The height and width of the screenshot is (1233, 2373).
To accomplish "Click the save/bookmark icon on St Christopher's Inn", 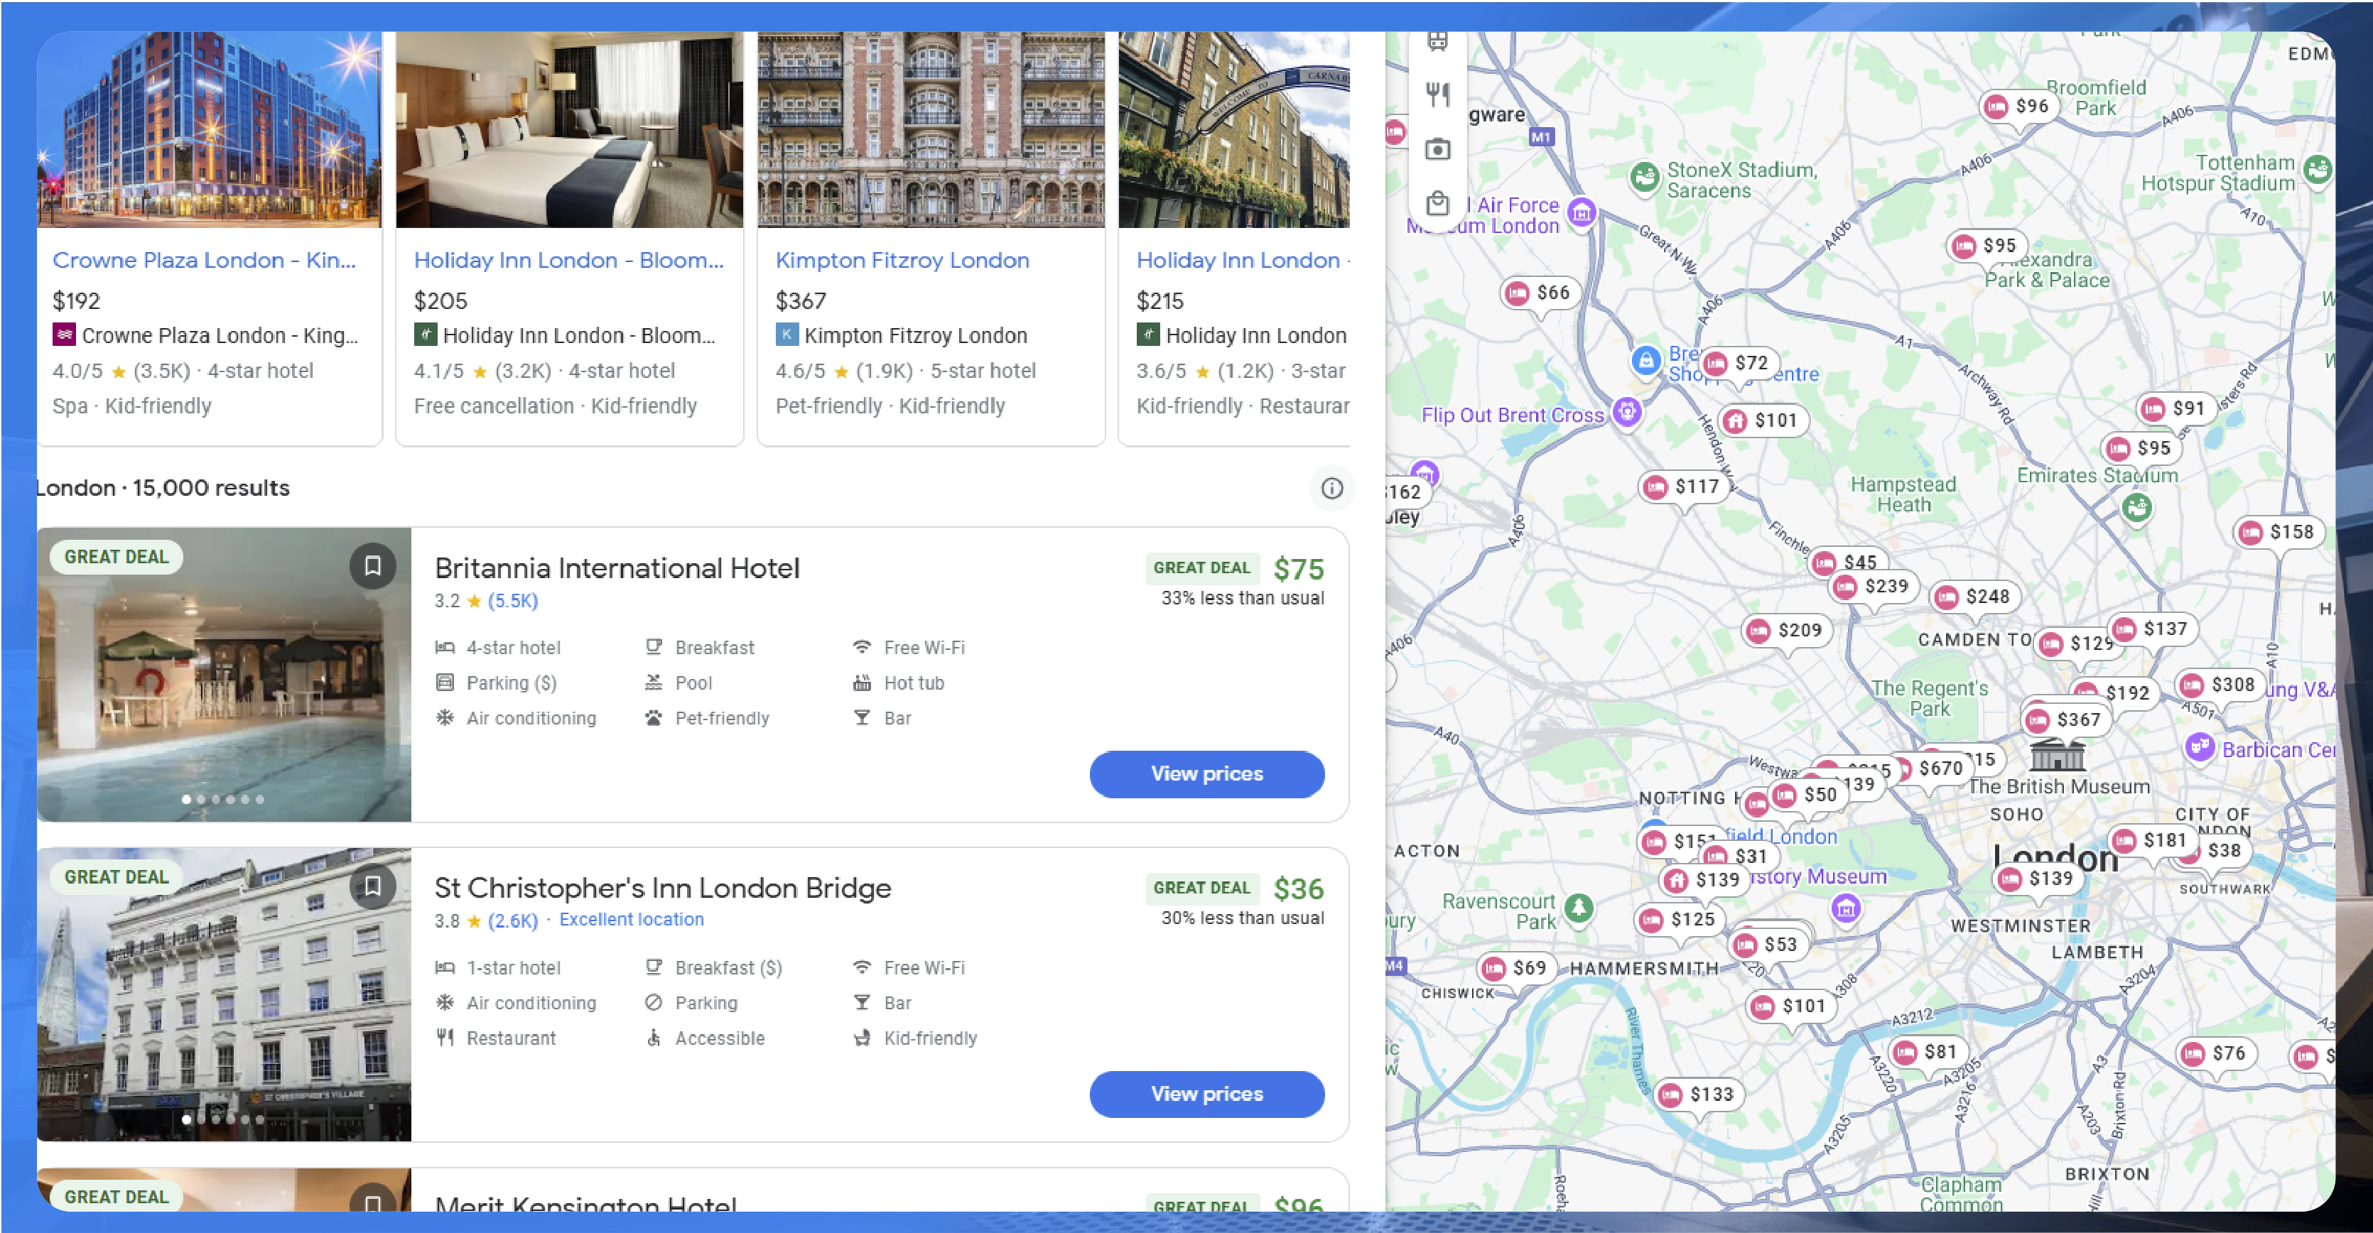I will coord(372,883).
